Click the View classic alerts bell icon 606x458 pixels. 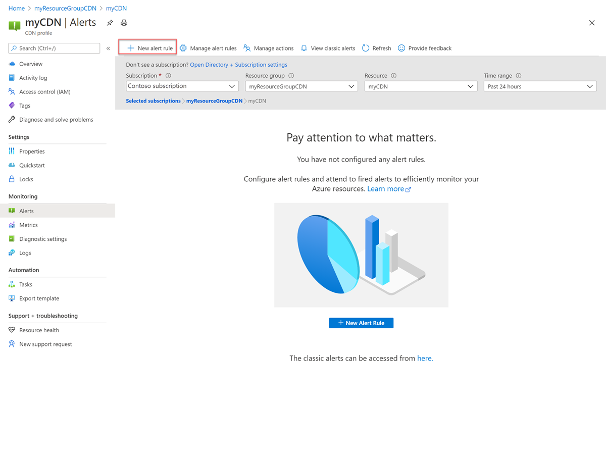click(304, 48)
